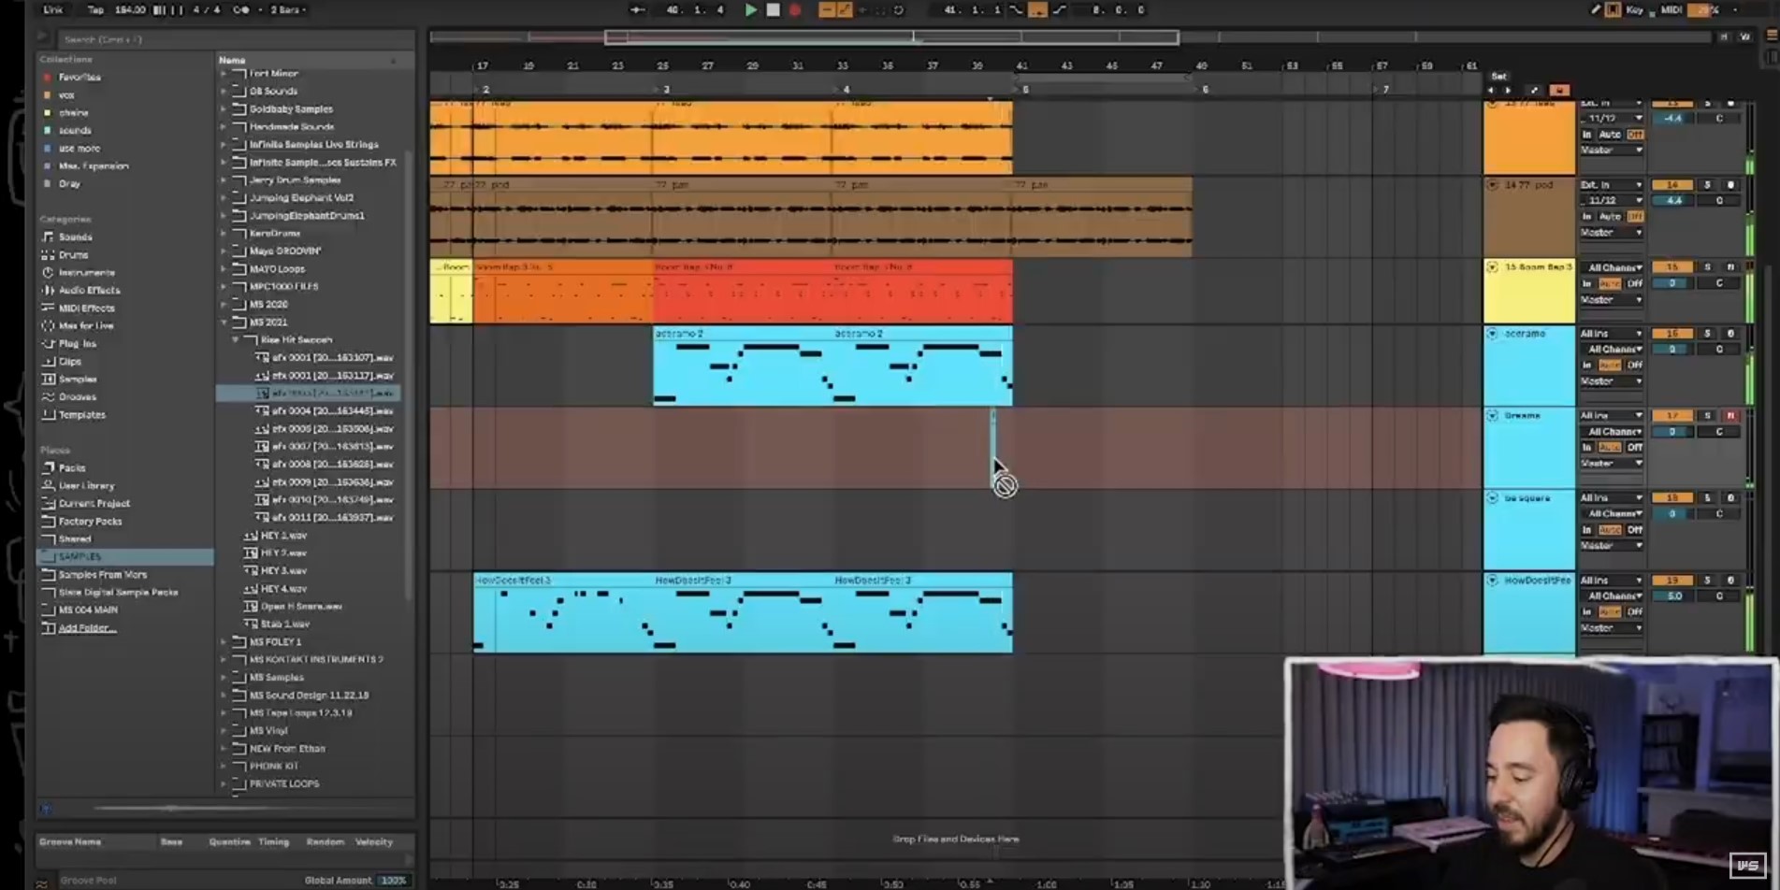Click the Optimize Arrangement Height H button
Screen dimensions: 1780x890
click(x=1723, y=37)
